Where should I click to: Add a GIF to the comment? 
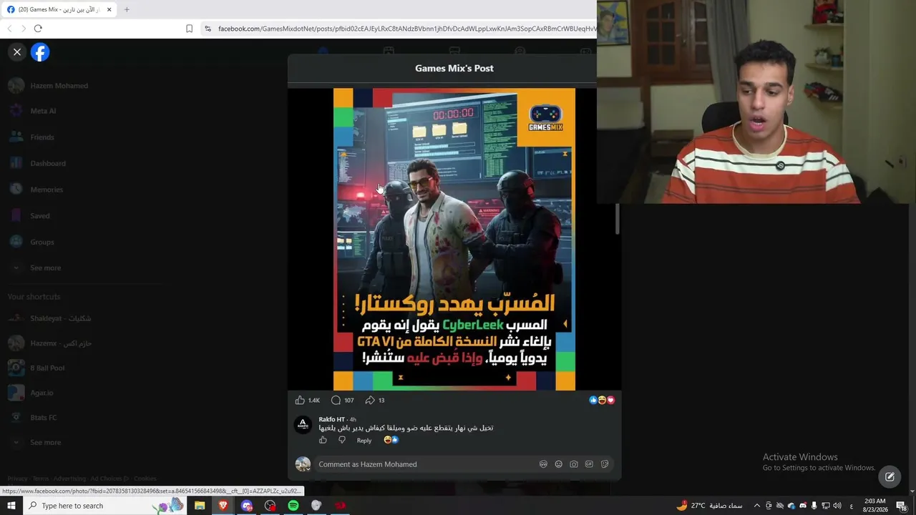pos(589,464)
